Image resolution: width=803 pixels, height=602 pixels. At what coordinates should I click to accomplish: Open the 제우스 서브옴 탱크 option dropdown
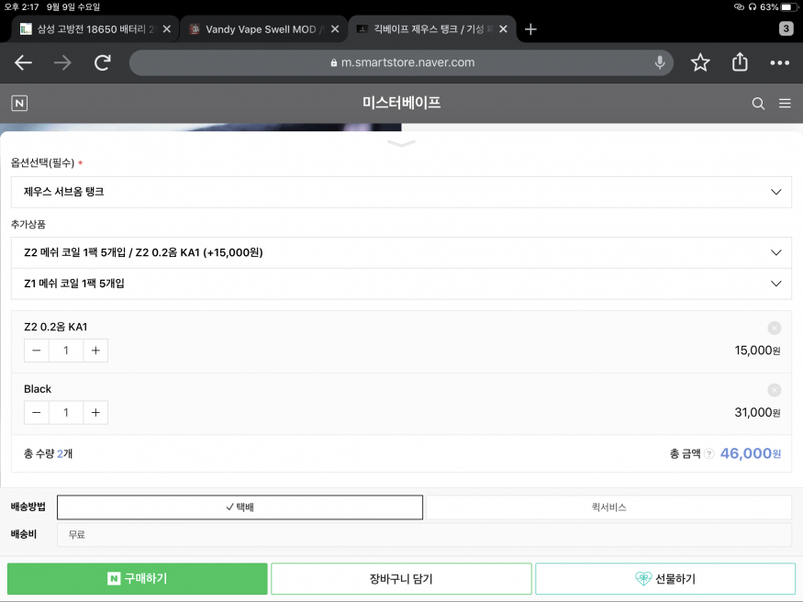coord(402,192)
